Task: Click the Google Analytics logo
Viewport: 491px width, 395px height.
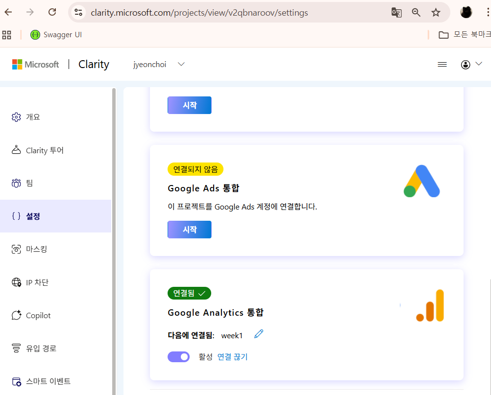Action: pos(430,305)
